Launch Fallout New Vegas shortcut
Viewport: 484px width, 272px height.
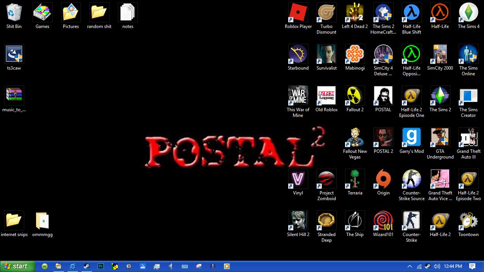tap(355, 137)
